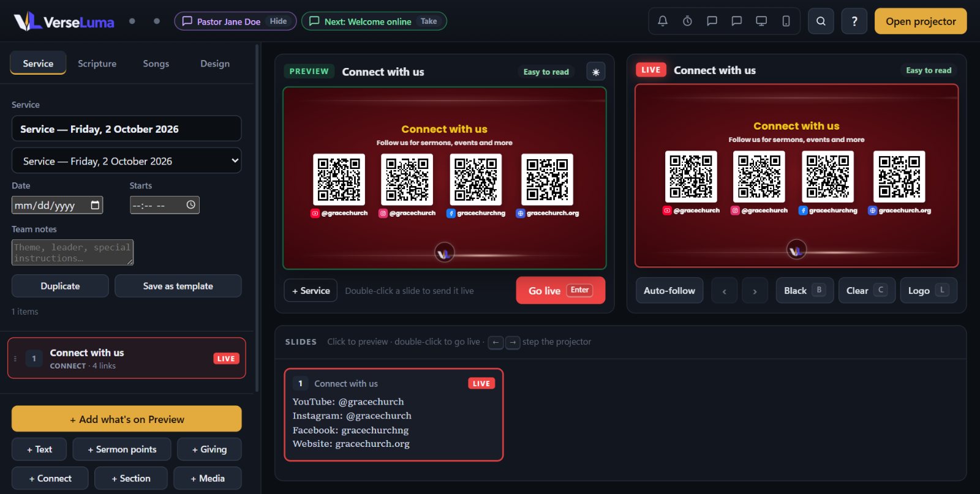Add a Sermon points item
The width and height of the screenshot is (980, 494).
tap(122, 449)
